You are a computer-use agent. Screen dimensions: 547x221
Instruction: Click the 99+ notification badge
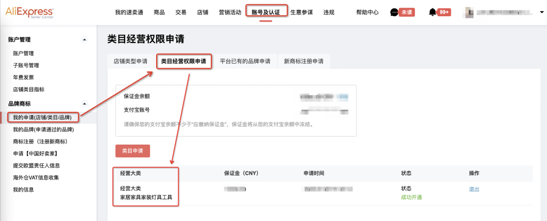(444, 12)
